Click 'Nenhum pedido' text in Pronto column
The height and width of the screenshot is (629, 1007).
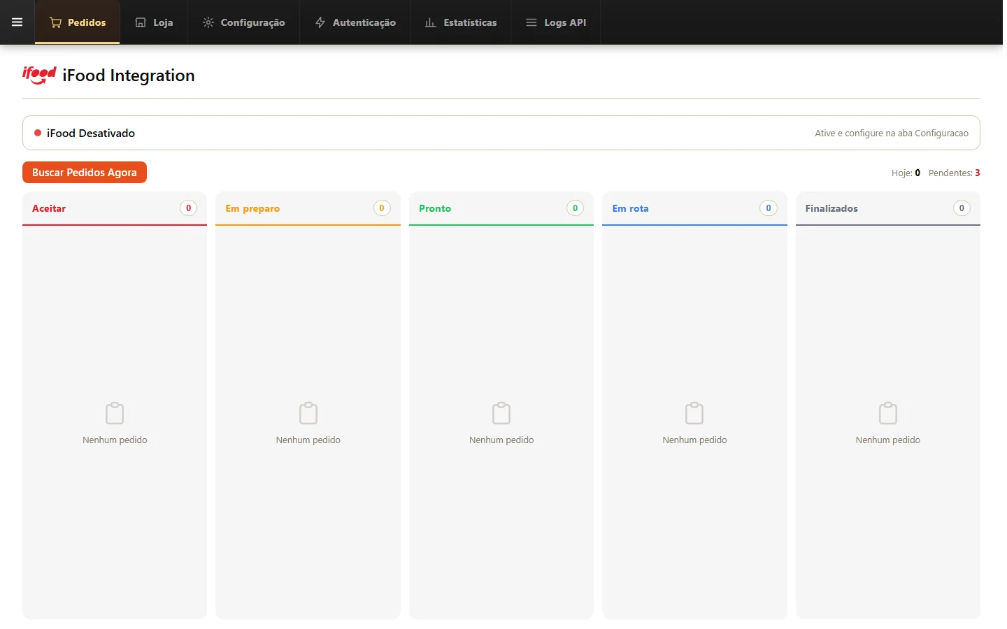pyautogui.click(x=501, y=440)
